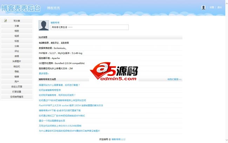The height and width of the screenshot is (143, 228).
Task: Open the 博客秀秀 site link beside the logo
Action: click(x=53, y=8)
